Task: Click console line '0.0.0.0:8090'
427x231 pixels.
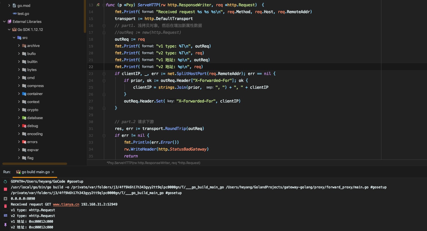Action: point(23,199)
